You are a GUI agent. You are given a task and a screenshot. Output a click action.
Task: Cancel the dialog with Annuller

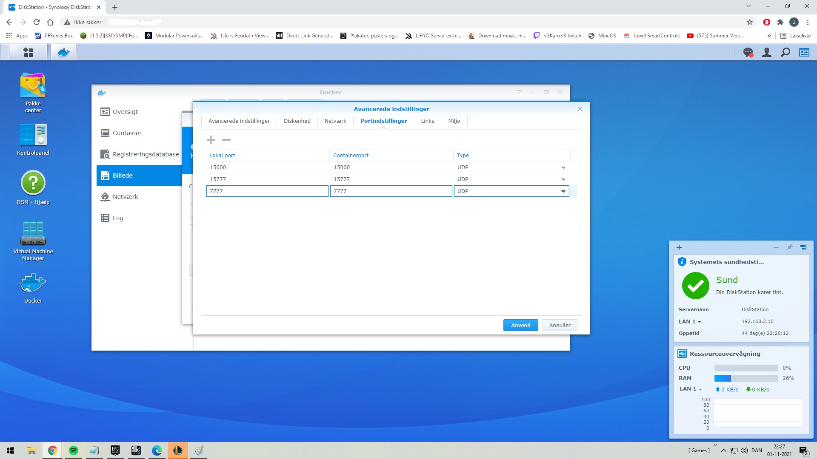coord(560,325)
